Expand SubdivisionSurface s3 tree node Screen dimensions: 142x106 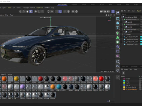(123, 20)
